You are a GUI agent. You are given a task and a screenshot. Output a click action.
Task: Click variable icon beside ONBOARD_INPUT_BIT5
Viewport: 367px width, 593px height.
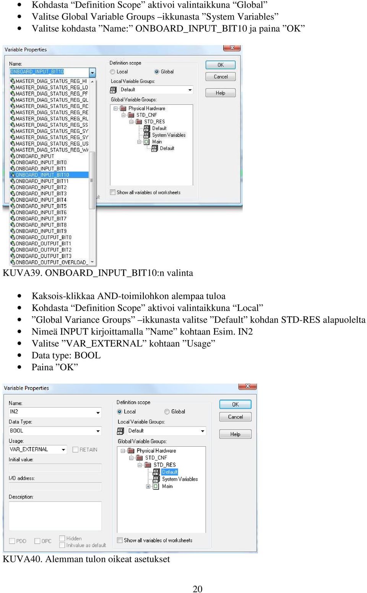tap(13, 206)
